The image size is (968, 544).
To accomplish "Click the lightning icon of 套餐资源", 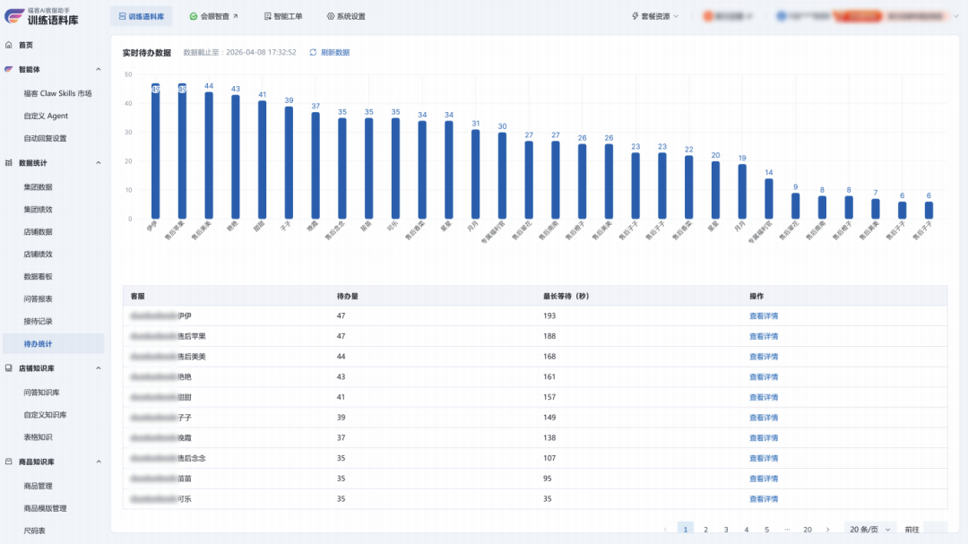I will [x=635, y=17].
